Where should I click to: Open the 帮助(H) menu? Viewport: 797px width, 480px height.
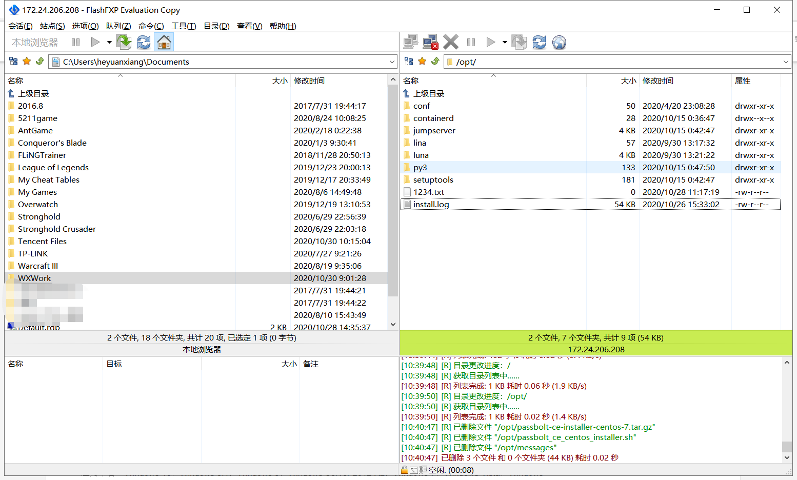point(283,26)
